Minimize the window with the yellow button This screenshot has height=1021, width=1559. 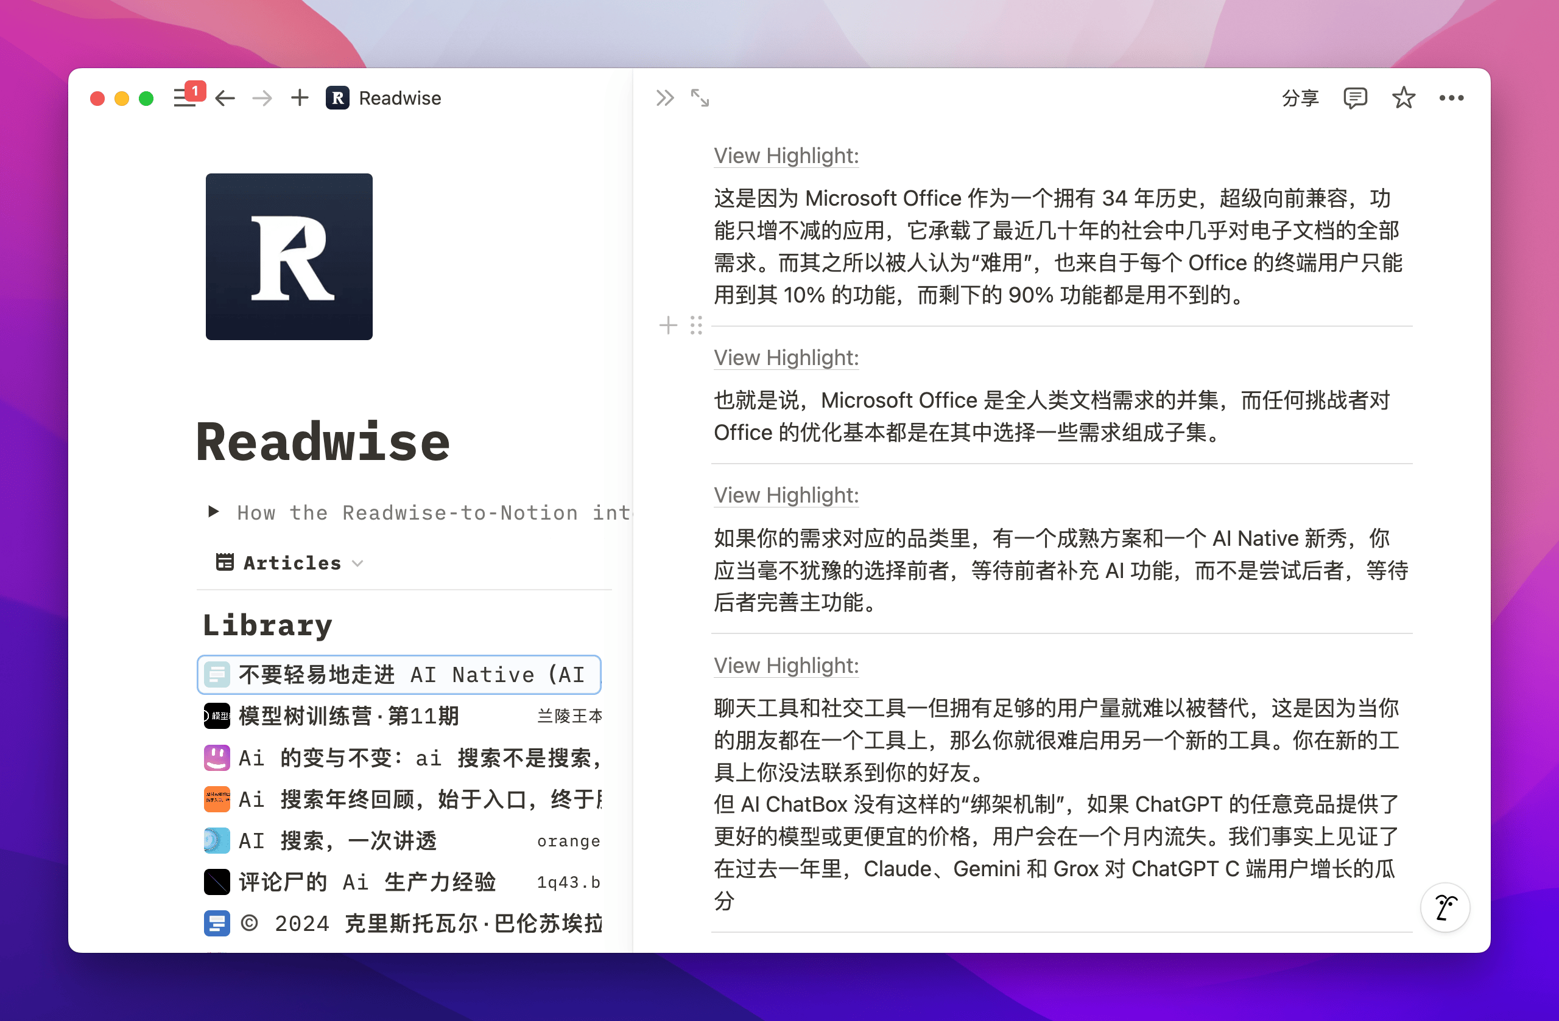click(x=122, y=98)
